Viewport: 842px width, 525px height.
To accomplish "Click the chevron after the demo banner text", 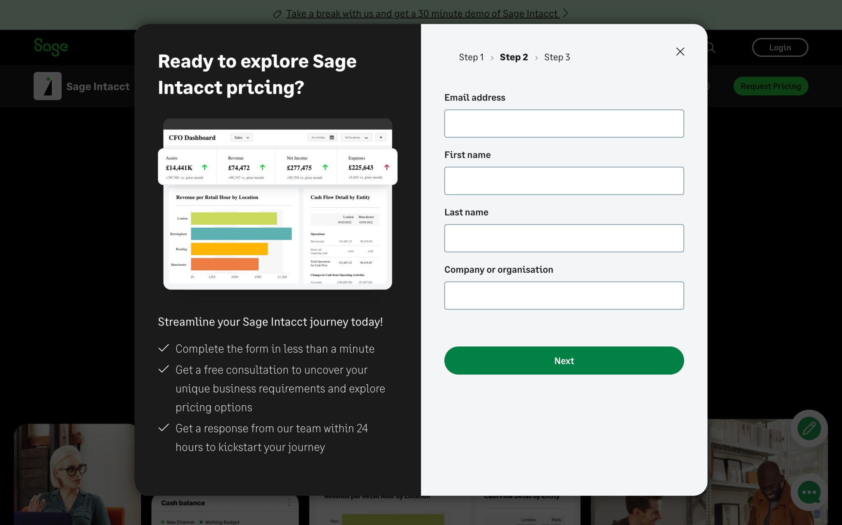I will [x=566, y=13].
